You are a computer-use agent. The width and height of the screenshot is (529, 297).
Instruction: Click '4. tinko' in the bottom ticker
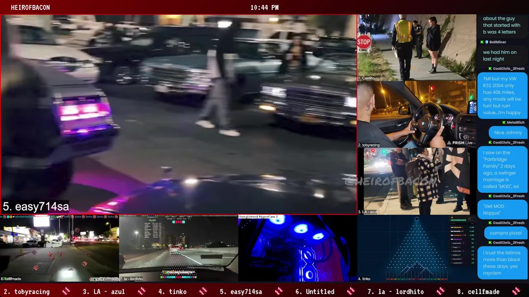(x=172, y=292)
